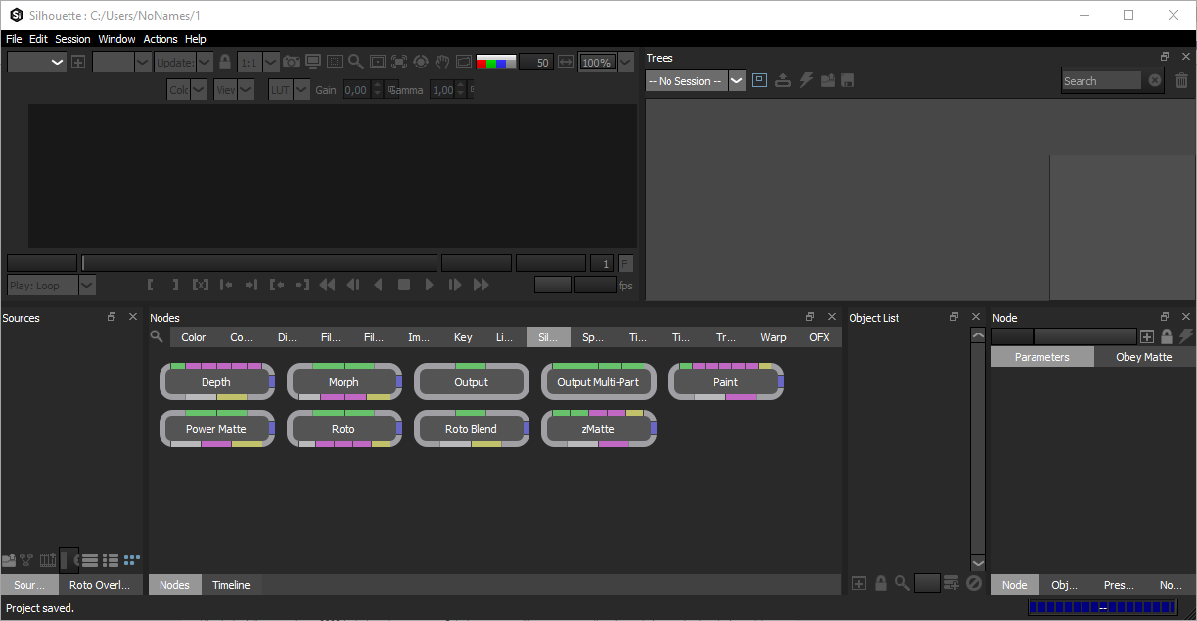
Task: Click the lightning bolt icon in Trees toolbar
Action: point(806,80)
